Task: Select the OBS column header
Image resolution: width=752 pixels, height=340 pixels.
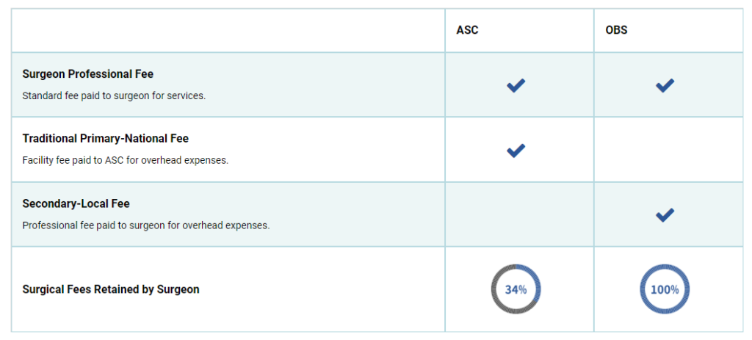Action: pos(616,31)
